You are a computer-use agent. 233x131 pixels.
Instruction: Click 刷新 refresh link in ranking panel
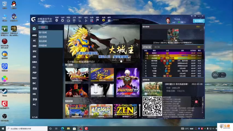199,47
